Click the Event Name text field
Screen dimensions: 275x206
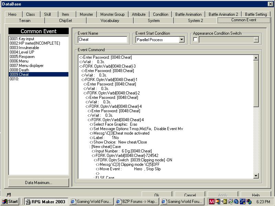pyautogui.click(x=102, y=39)
